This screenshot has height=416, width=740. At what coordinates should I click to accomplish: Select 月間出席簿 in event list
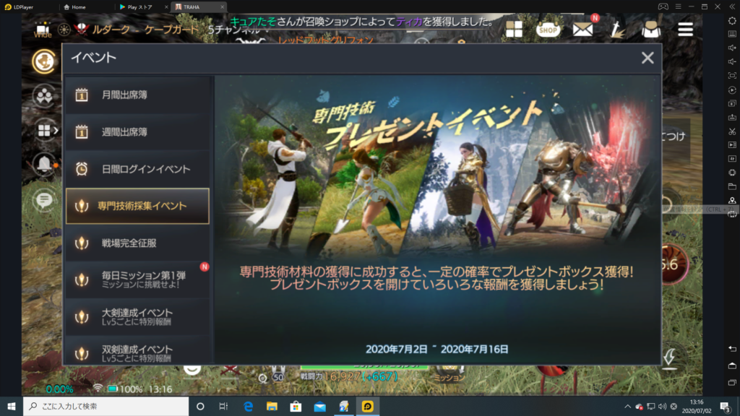137,95
